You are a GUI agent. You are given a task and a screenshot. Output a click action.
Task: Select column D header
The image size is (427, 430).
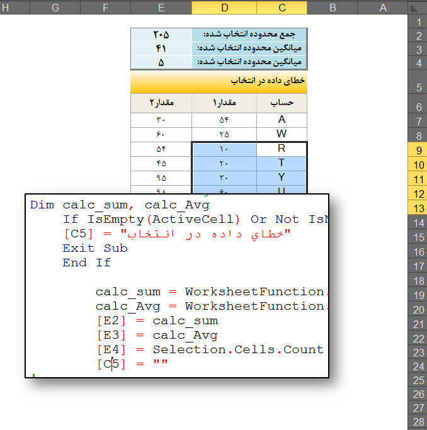(x=224, y=8)
